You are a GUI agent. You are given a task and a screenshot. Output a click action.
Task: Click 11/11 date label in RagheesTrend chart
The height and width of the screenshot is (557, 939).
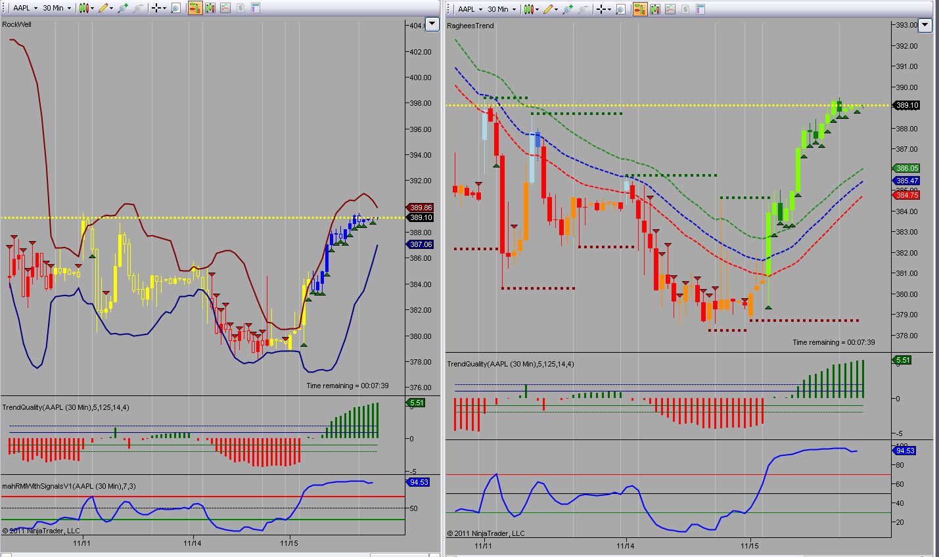(483, 546)
